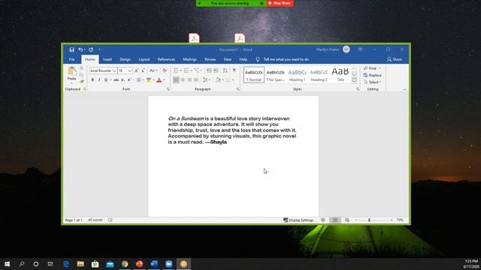Switch to the Layout tab
Image resolution: width=481 pixels, height=270 pixels.
(x=144, y=59)
